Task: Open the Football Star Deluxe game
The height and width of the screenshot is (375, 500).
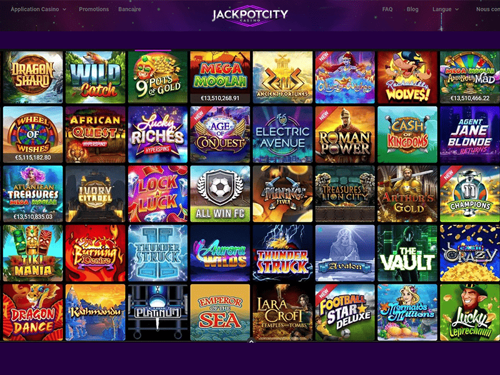Action: [345, 312]
